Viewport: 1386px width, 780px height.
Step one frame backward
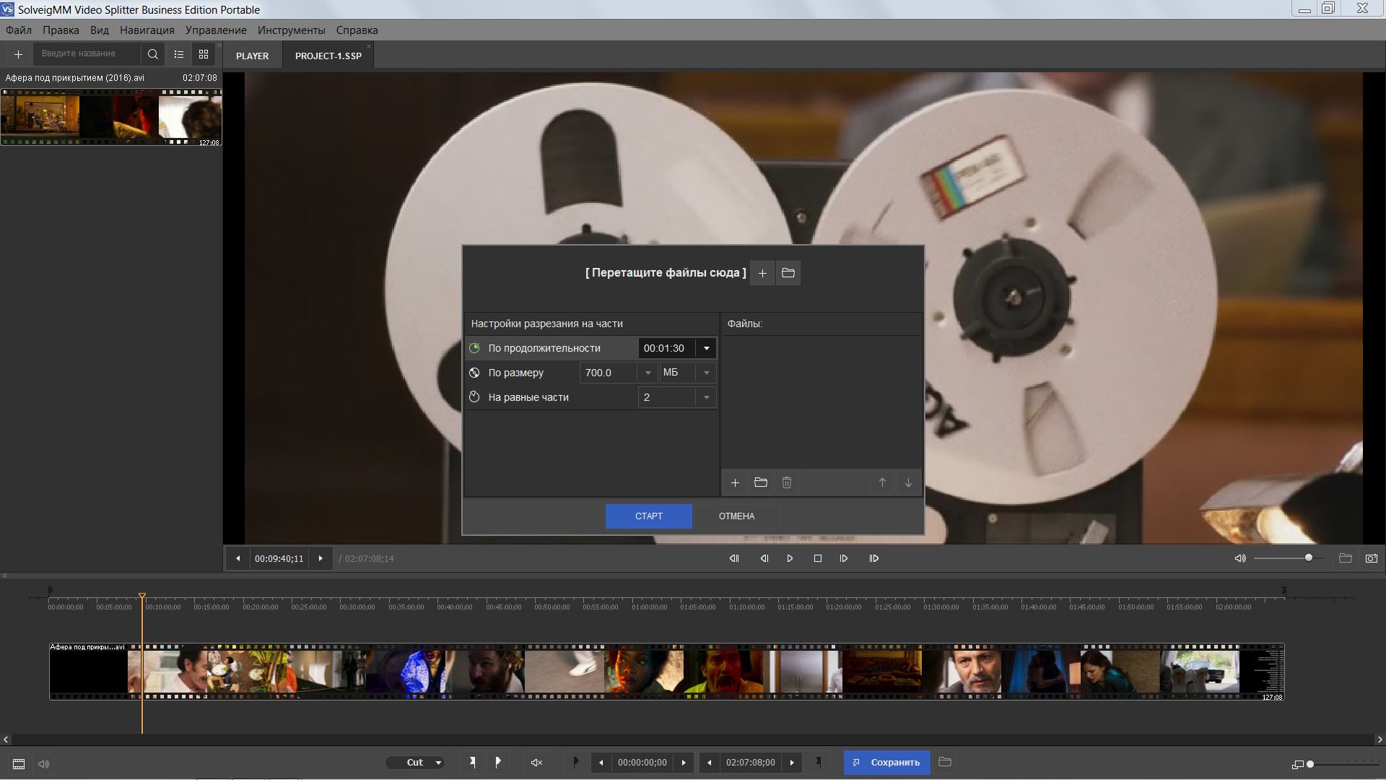[764, 558]
